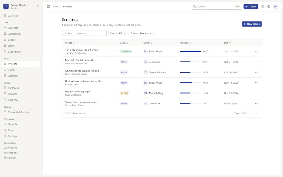Open the Mercado Dental brand kit project

[x=79, y=60]
